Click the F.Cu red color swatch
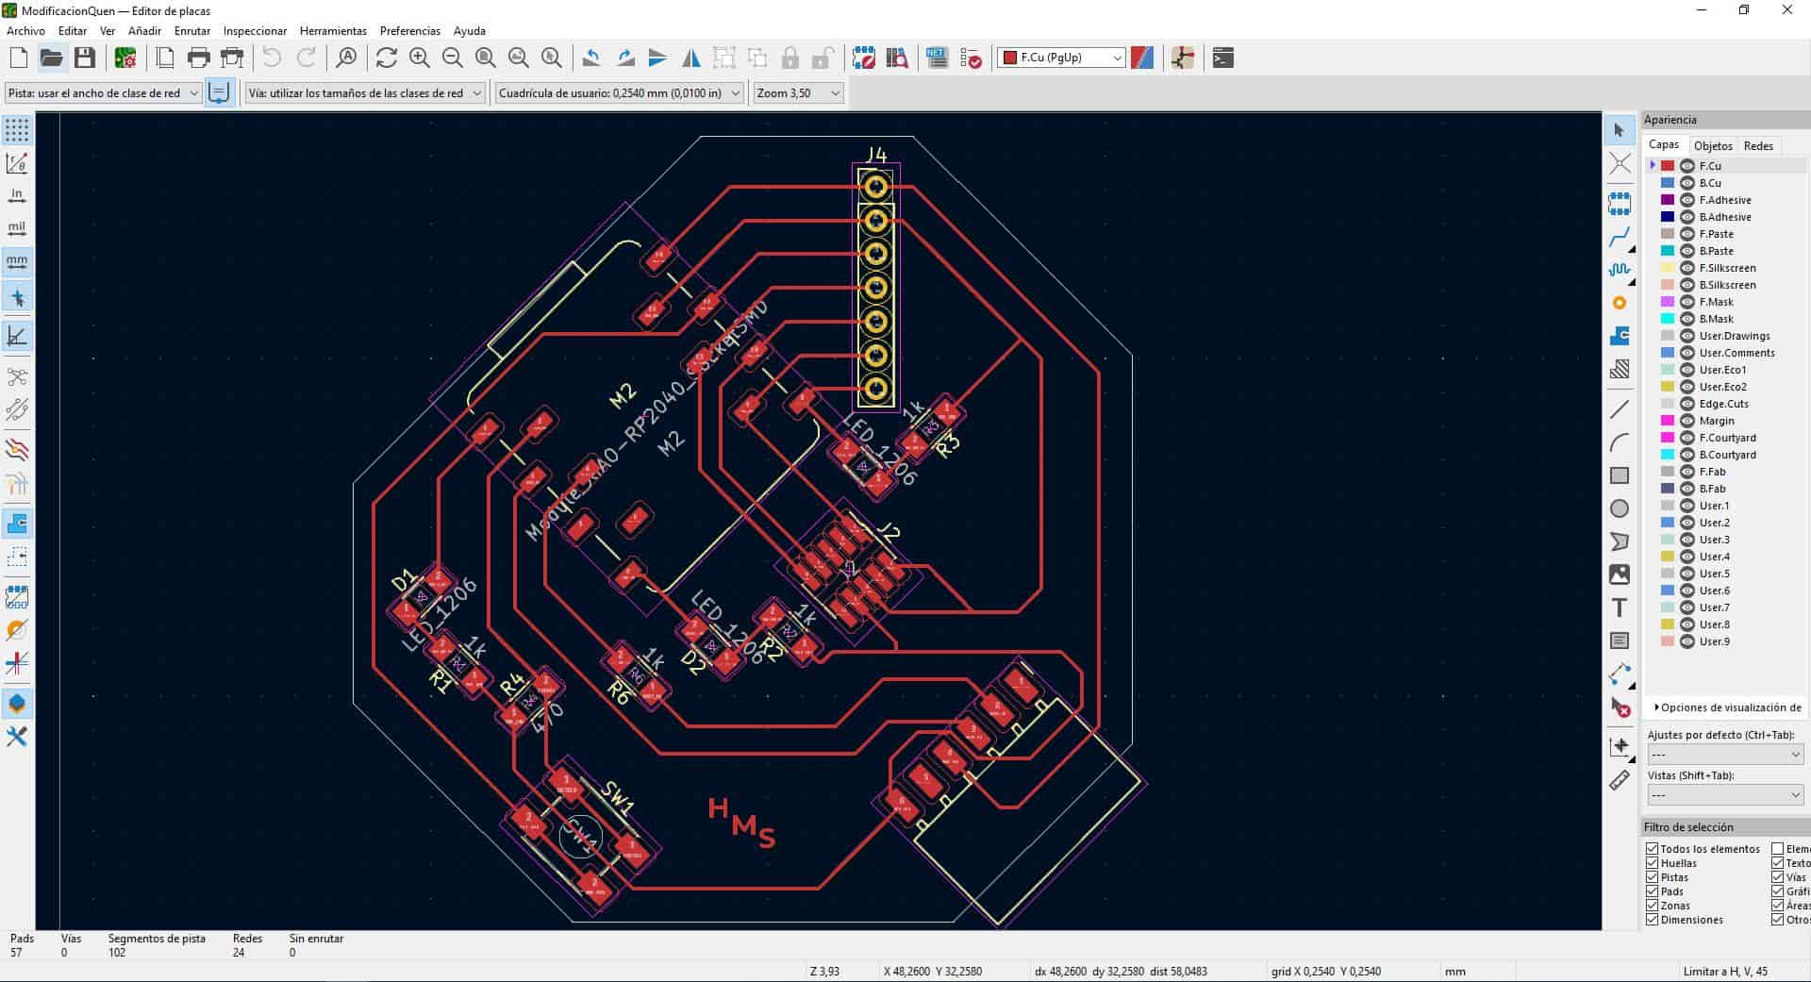The width and height of the screenshot is (1811, 982). tap(1668, 166)
